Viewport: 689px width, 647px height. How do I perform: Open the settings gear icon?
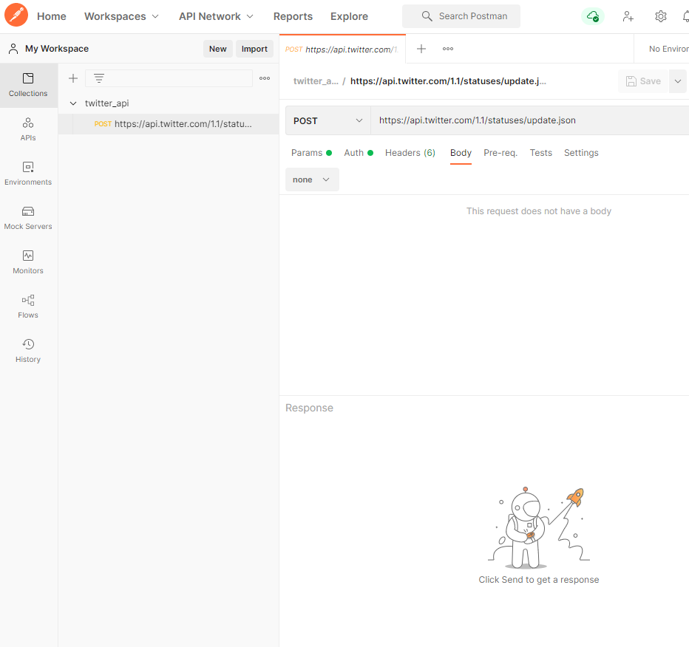660,16
